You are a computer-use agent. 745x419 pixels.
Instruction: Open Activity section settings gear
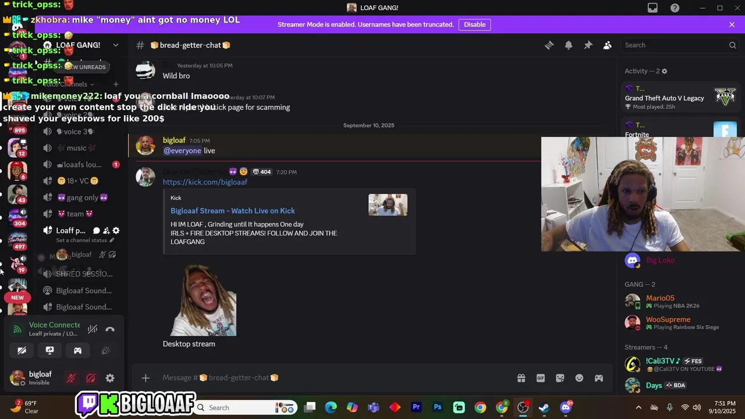pos(665,71)
